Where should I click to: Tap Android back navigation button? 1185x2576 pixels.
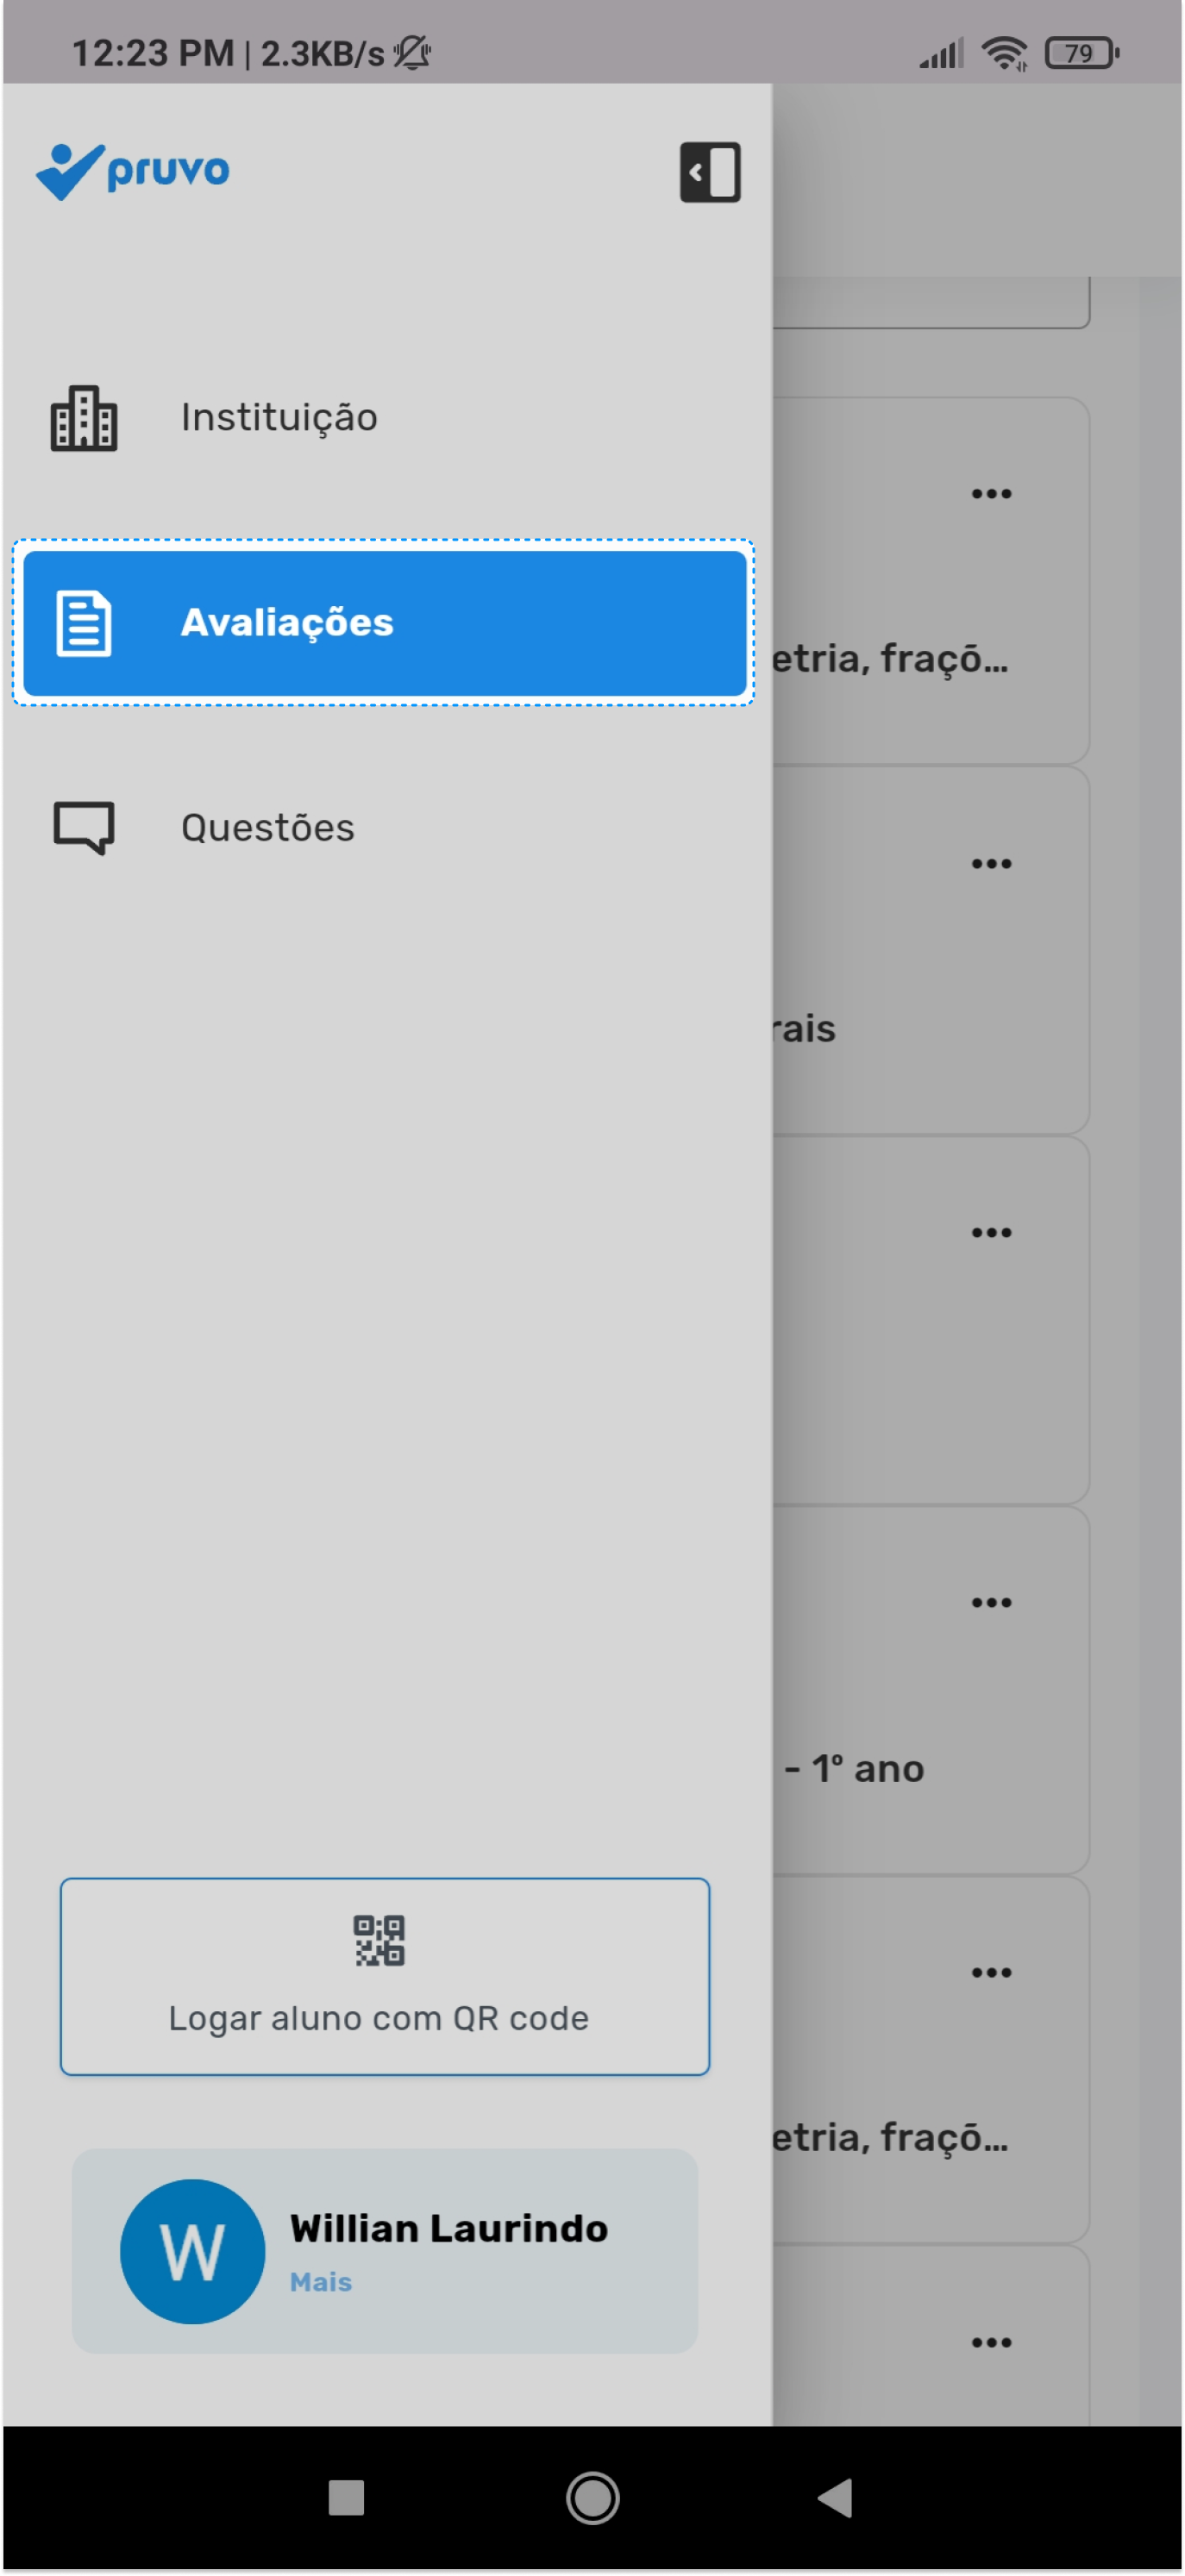(836, 2498)
